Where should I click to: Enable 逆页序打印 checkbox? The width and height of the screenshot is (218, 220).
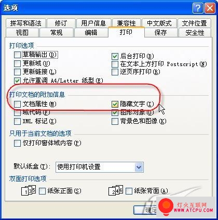point(115,72)
